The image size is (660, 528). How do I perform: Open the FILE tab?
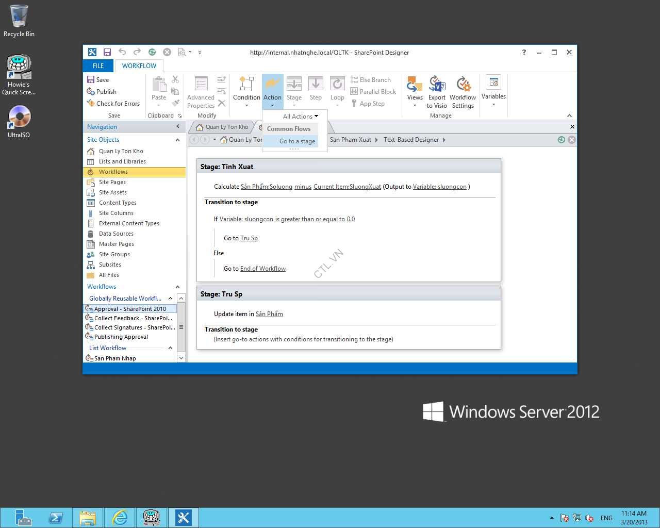(98, 66)
